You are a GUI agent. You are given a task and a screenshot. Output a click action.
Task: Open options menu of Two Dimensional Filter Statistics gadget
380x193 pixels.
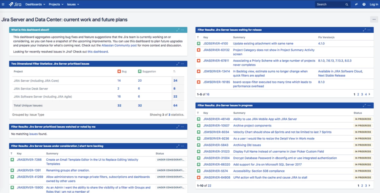click(x=183, y=64)
